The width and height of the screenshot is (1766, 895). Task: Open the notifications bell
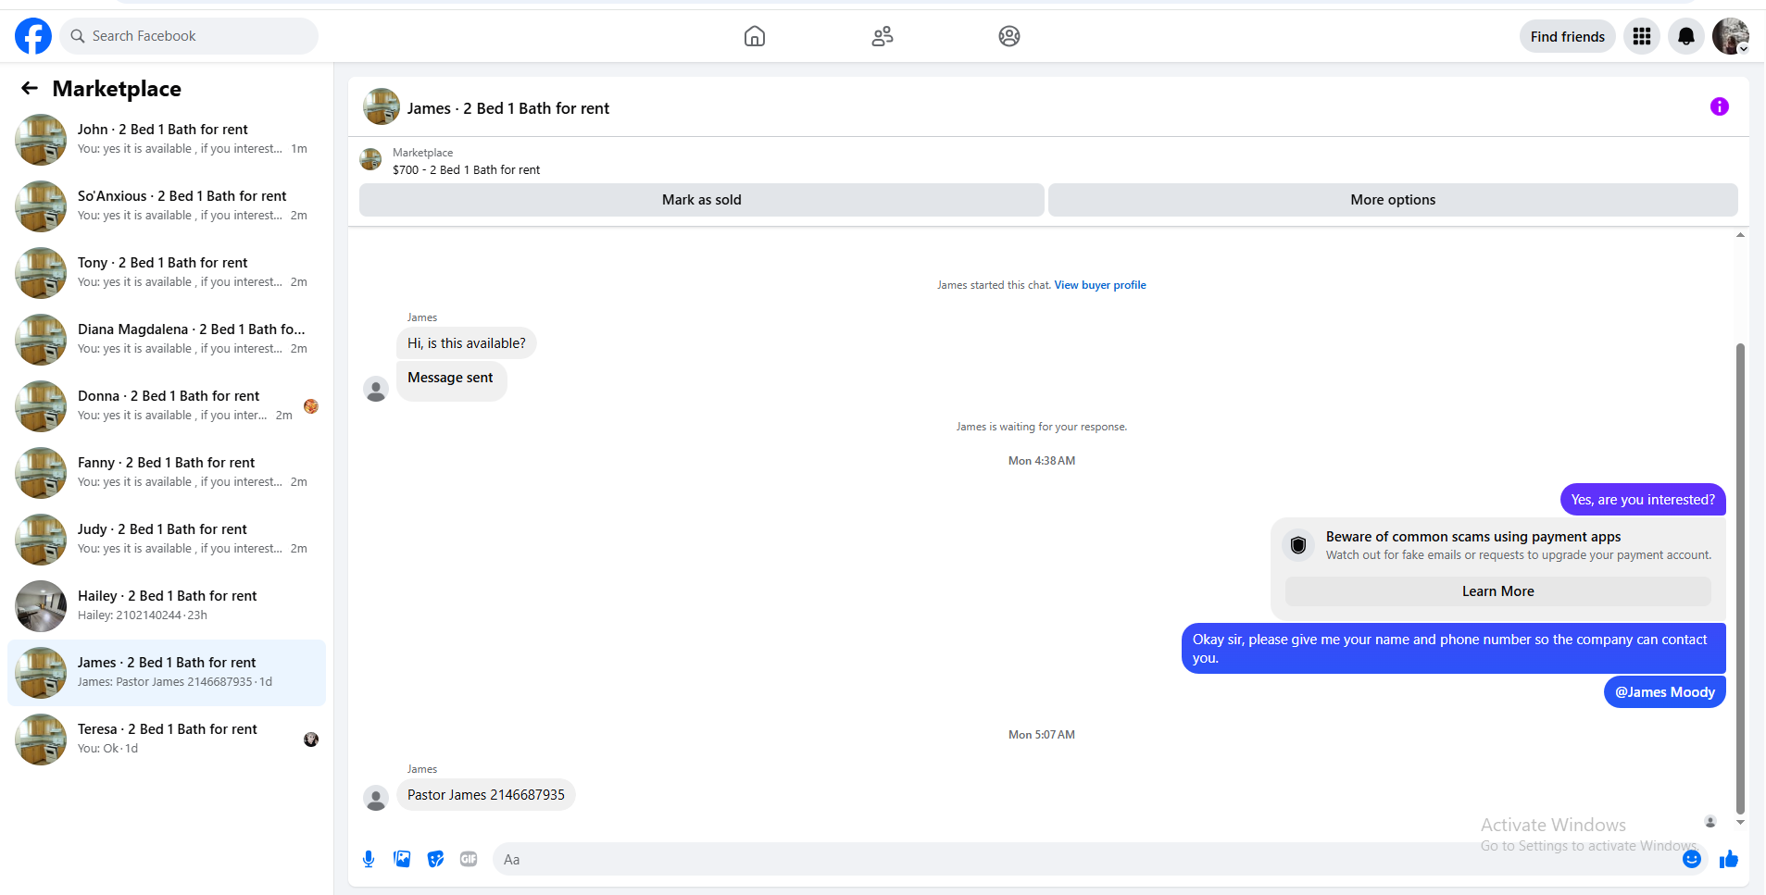tap(1686, 36)
